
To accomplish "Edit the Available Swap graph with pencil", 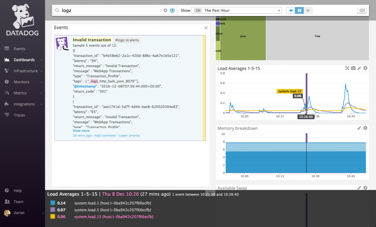I will point(359,188).
